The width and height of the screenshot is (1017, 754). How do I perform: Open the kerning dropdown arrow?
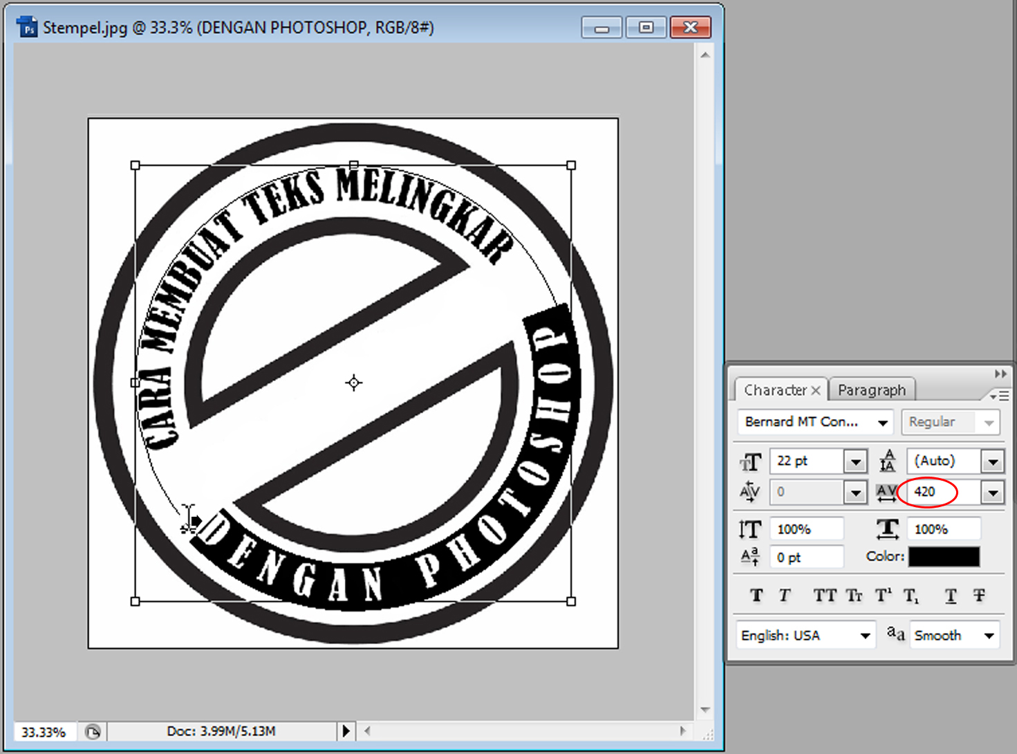pos(855,493)
